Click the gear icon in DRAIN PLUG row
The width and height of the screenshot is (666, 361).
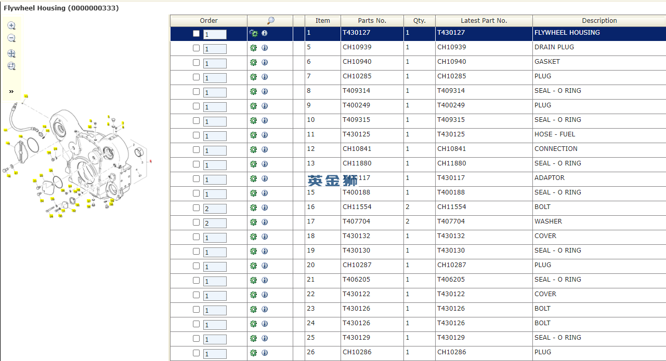coord(254,48)
